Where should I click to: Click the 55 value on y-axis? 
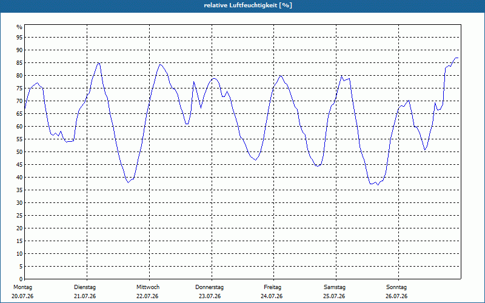click(x=19, y=139)
